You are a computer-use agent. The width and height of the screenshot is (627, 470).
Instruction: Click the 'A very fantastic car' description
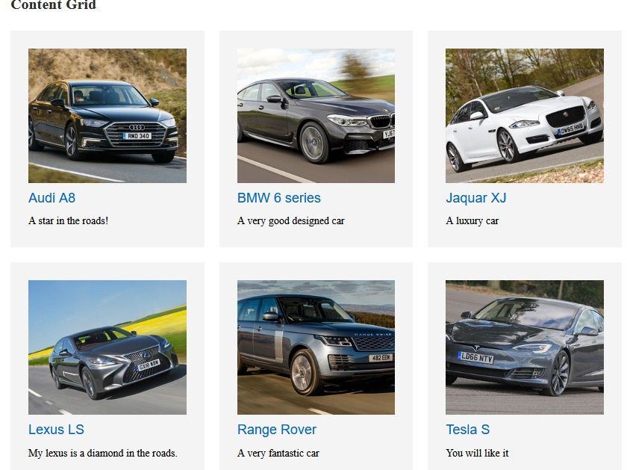(278, 453)
